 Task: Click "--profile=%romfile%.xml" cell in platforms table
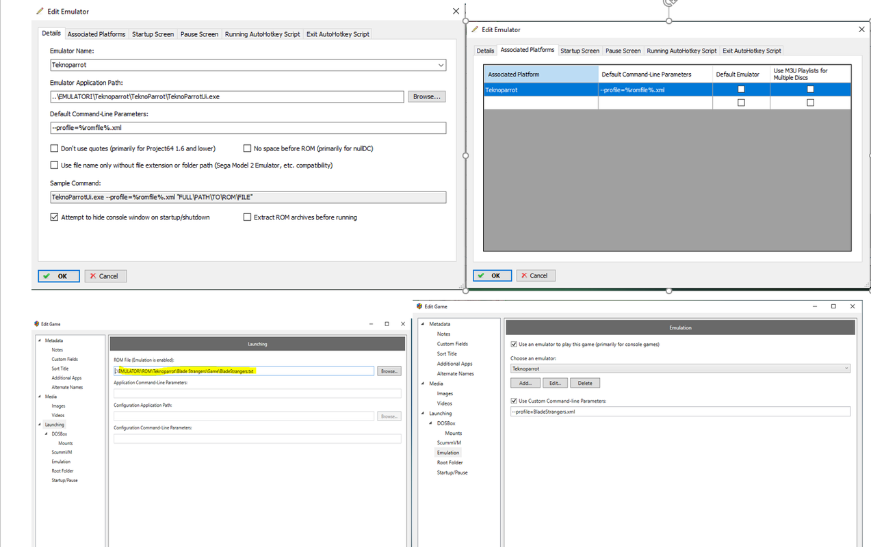(655, 90)
